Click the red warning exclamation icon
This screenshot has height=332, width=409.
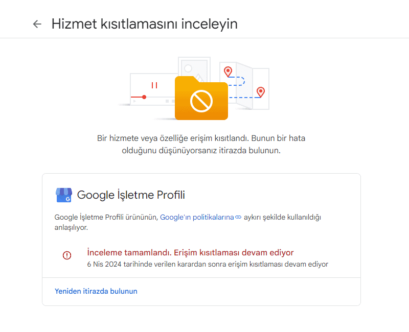(x=66, y=255)
